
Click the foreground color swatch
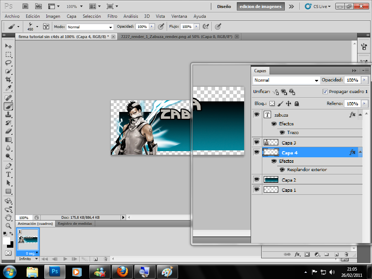click(x=6, y=240)
